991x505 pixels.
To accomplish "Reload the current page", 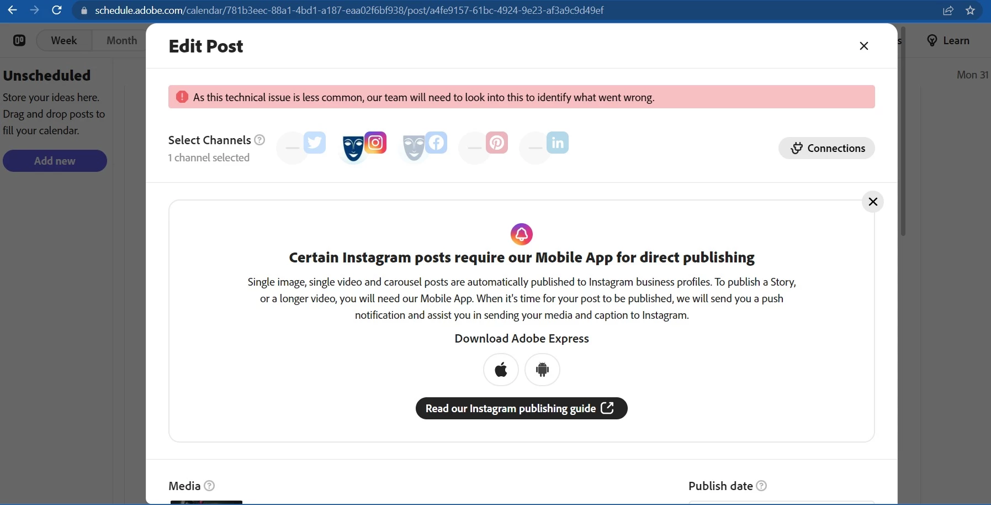I will (x=56, y=10).
